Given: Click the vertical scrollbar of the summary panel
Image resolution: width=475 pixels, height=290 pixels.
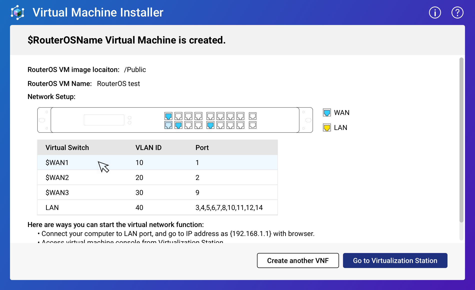Looking at the screenshot, I should 461,140.
